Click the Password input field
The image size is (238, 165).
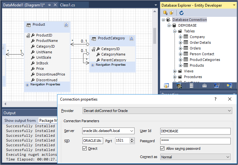(x=195, y=141)
